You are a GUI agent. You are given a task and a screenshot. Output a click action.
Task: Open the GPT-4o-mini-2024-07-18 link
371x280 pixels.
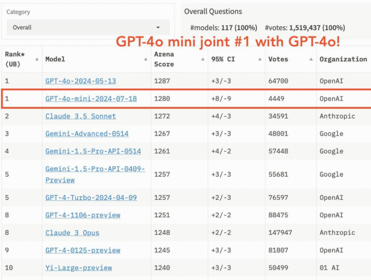(85, 99)
